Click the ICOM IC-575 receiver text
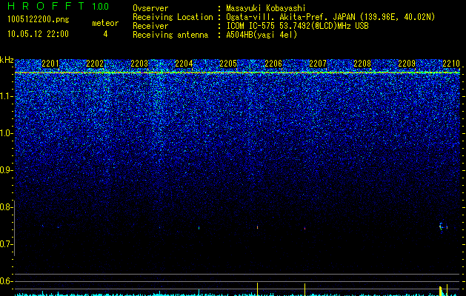This screenshot has height=296, width=466. [297, 26]
